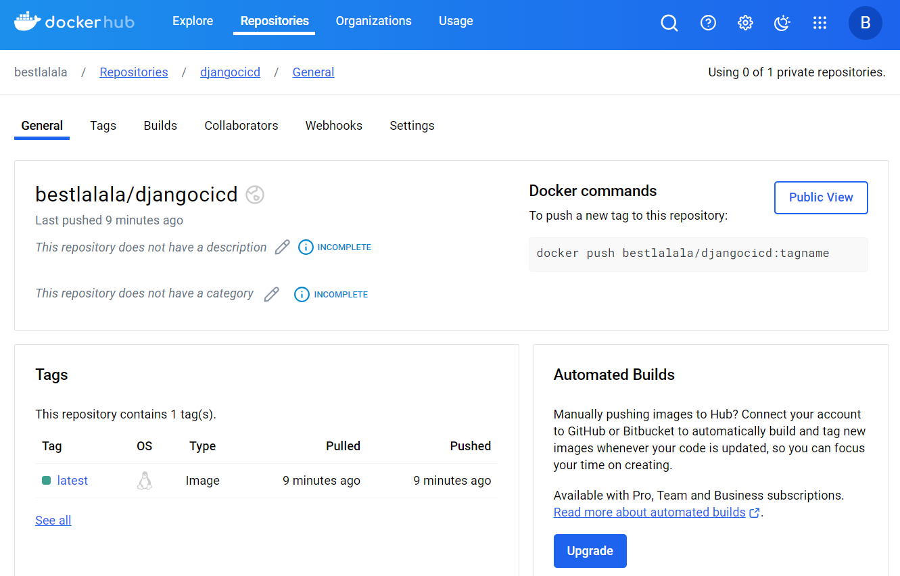The image size is (900, 576).
Task: Open the search magnifier icon
Action: coord(669,23)
